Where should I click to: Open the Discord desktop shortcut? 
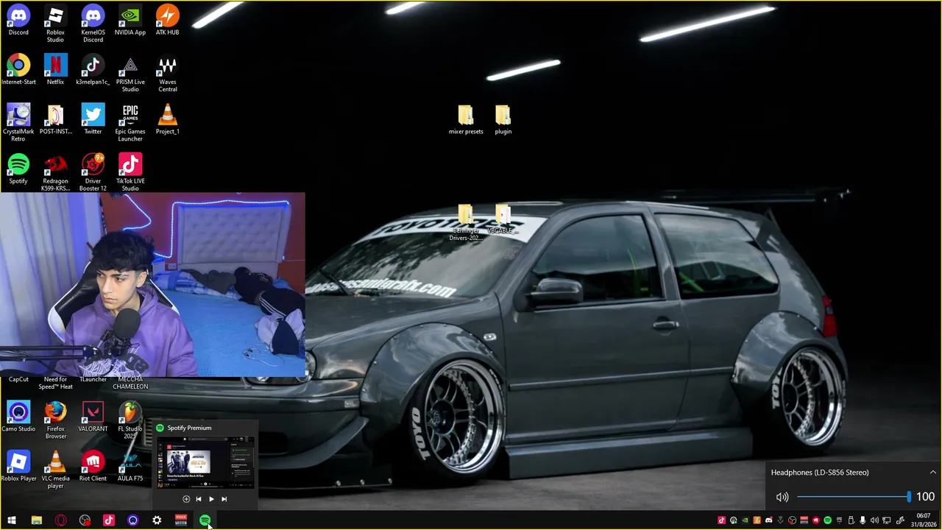pos(18,21)
